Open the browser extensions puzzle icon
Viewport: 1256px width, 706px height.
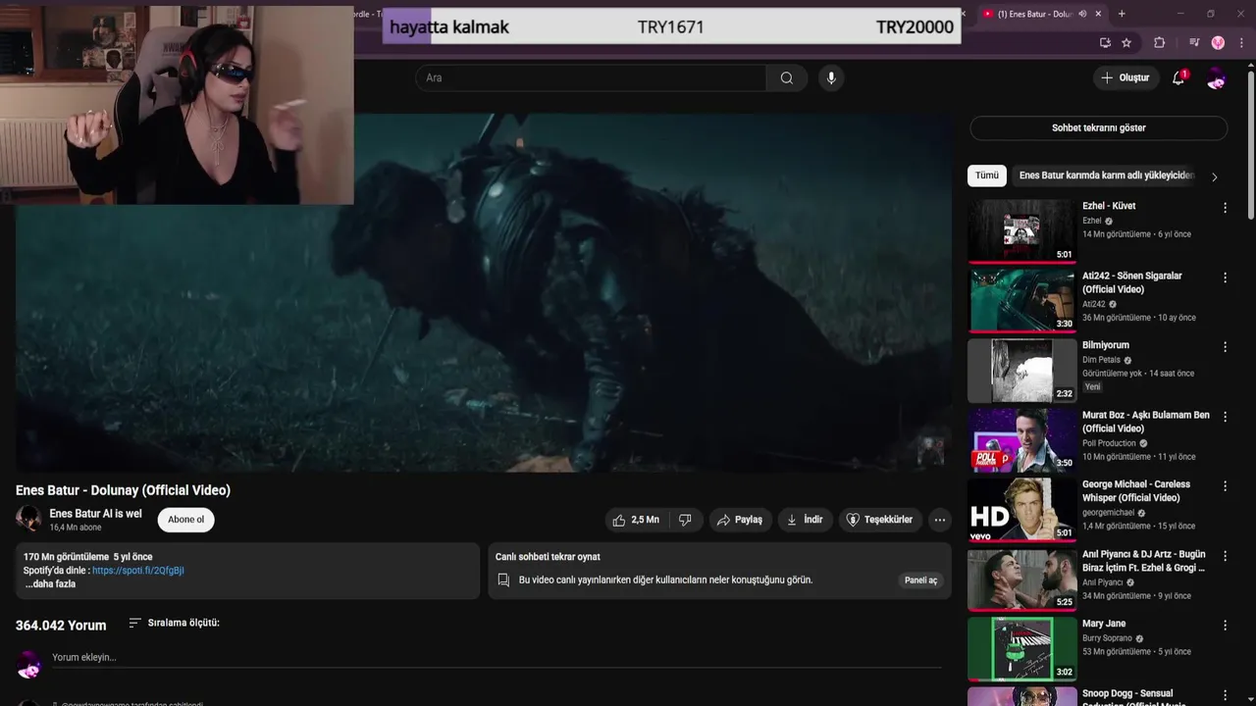pos(1159,42)
